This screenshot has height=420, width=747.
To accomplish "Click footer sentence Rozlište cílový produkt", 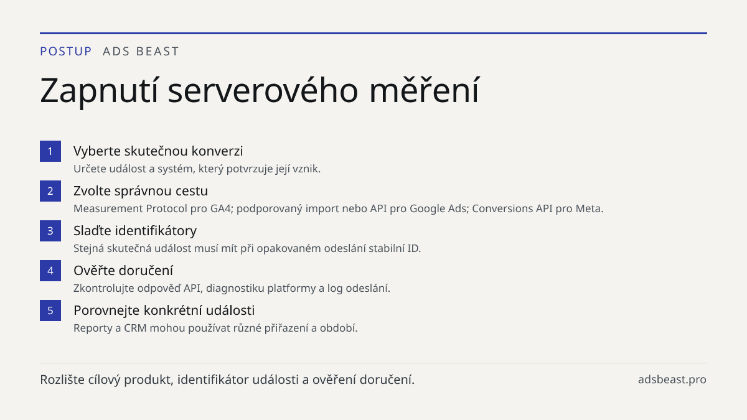I will pos(227,380).
